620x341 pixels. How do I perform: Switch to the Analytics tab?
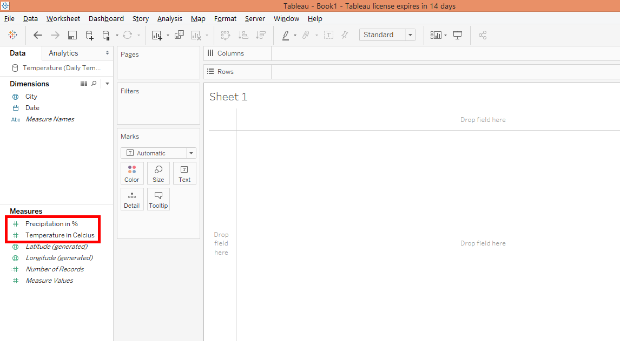(63, 53)
